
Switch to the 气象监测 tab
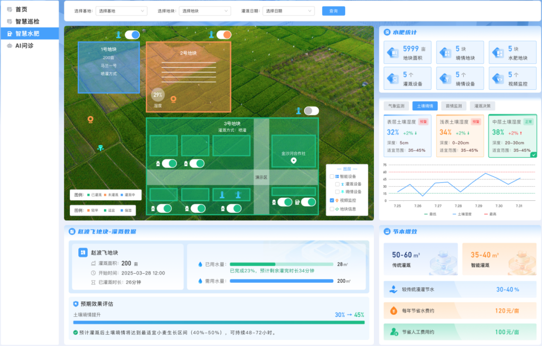396,106
